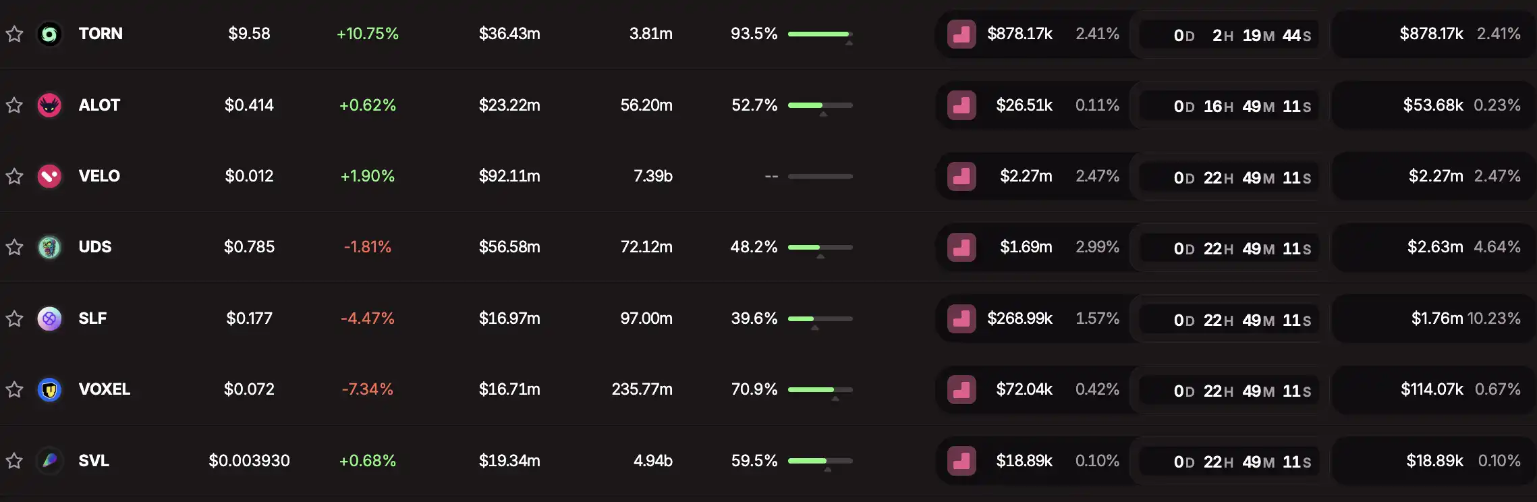Click the SVL token logo icon
This screenshot has height=502, width=1537.
[49, 461]
